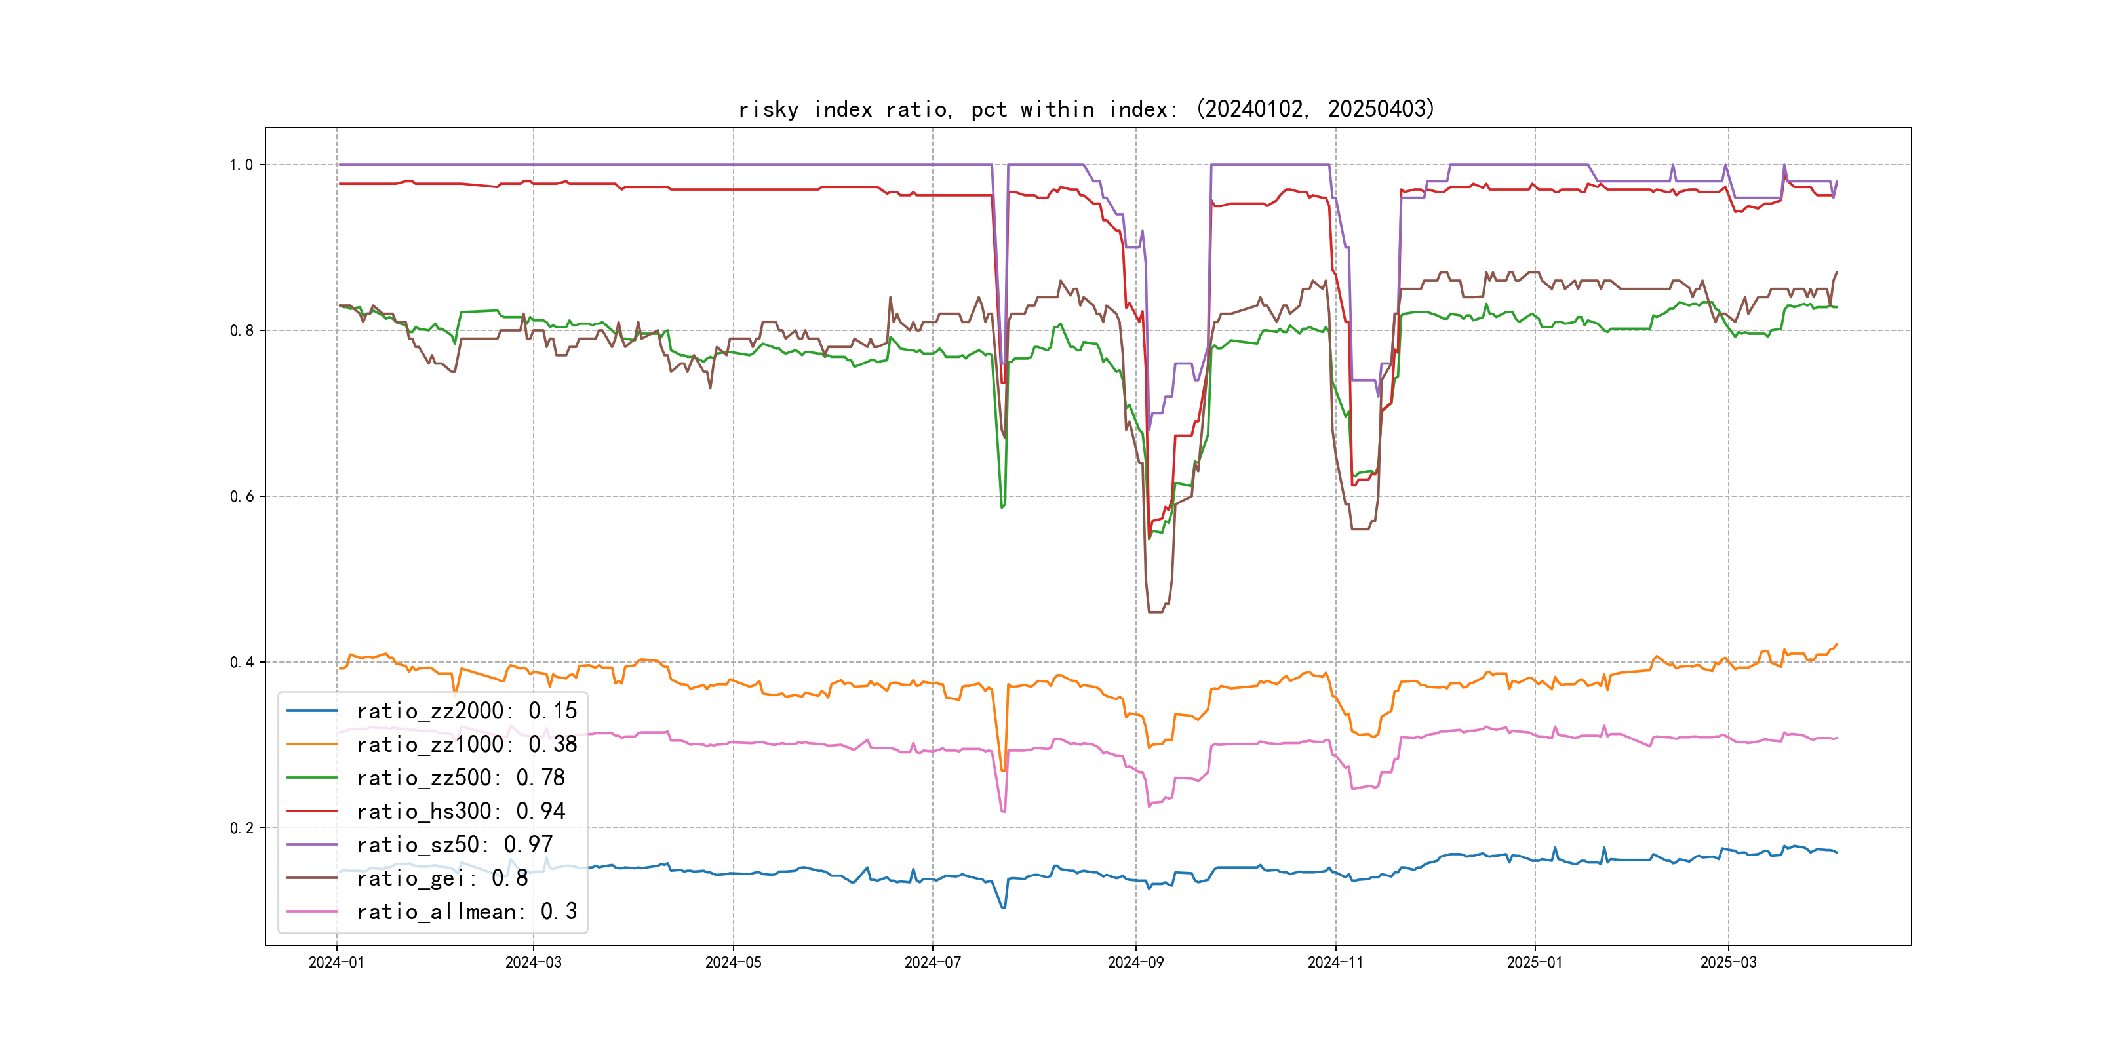Click the 2025-03 x-axis tick label
This screenshot has width=2124, height=1062.
click(x=1728, y=962)
